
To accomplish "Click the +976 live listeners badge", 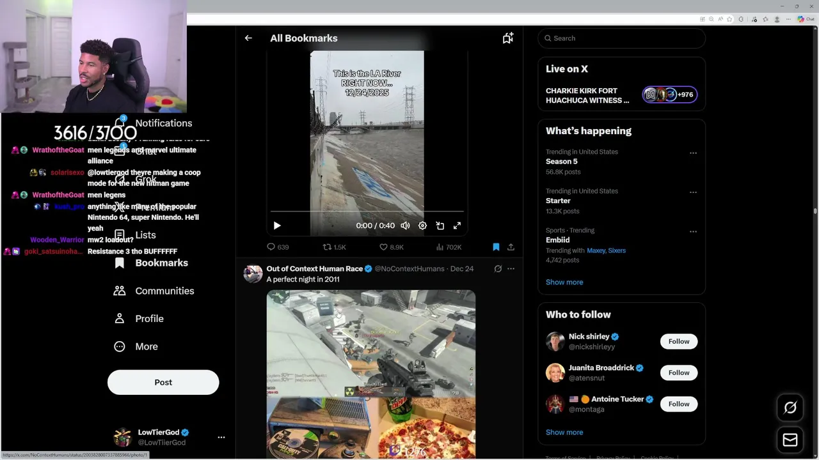I will pos(670,95).
